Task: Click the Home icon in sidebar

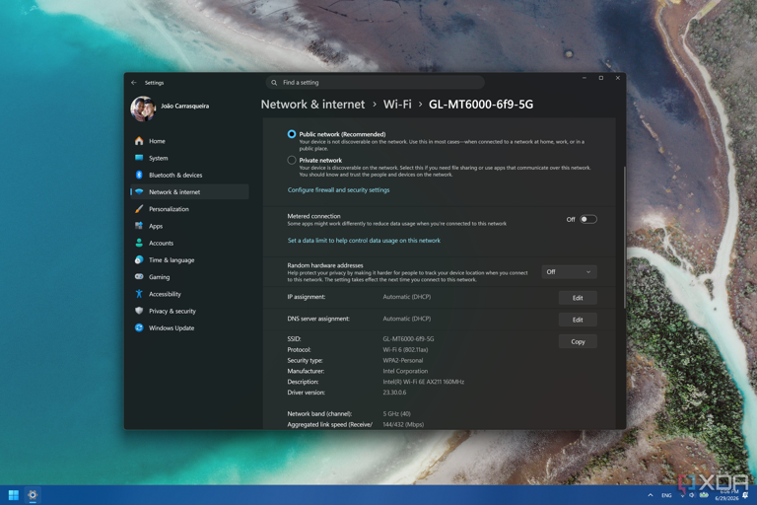Action: [139, 141]
